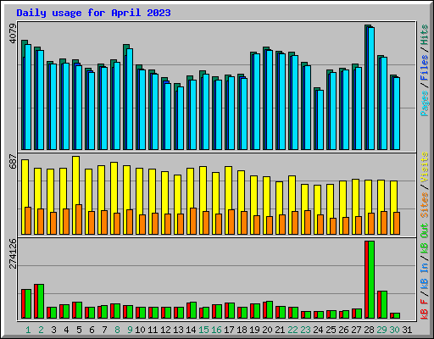The image size is (434, 339).
Task: Click day label 18 on the x-axis
Action: [x=242, y=330]
